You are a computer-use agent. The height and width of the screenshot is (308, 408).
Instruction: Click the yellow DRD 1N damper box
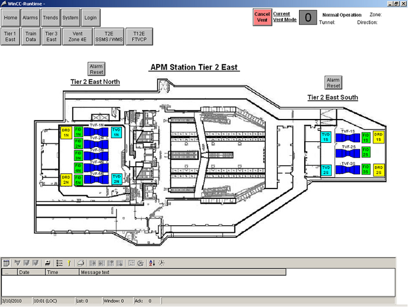tap(66, 132)
